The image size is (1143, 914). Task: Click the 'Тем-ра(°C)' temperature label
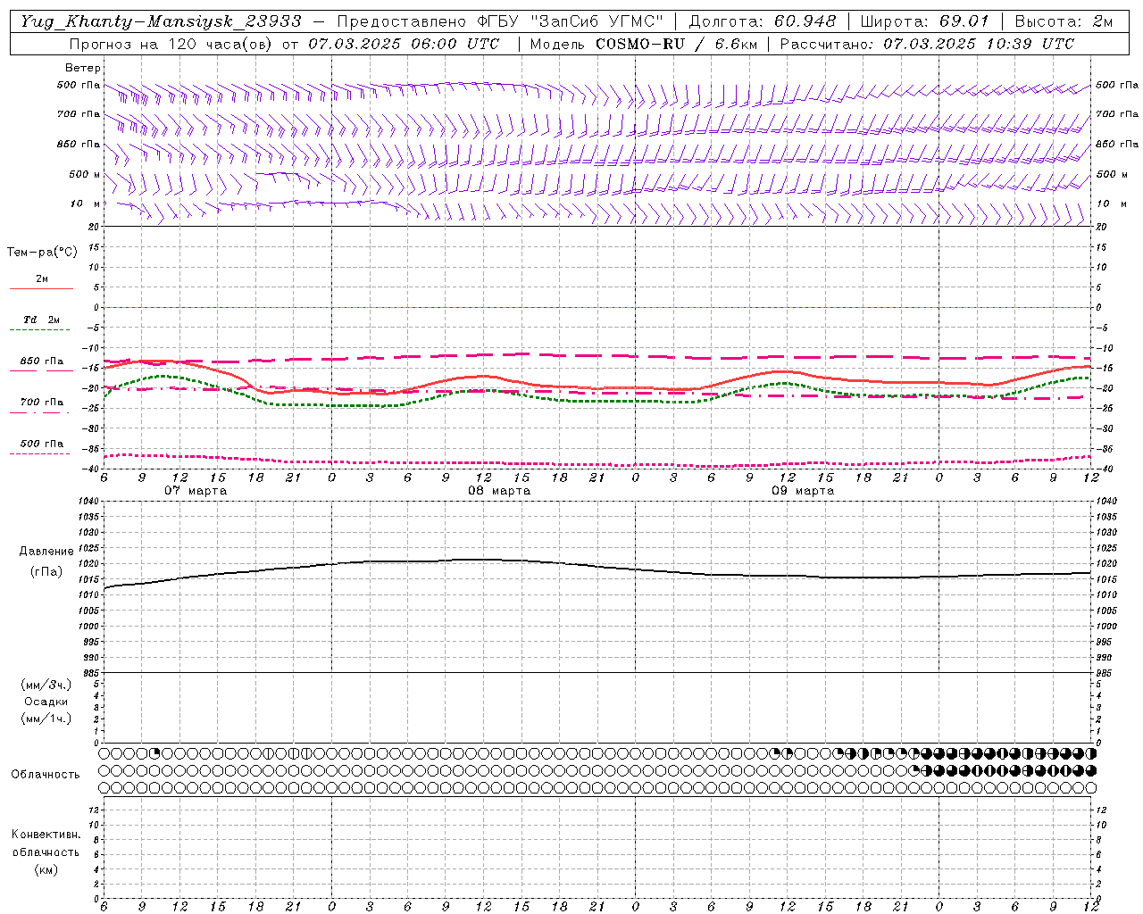[42, 253]
